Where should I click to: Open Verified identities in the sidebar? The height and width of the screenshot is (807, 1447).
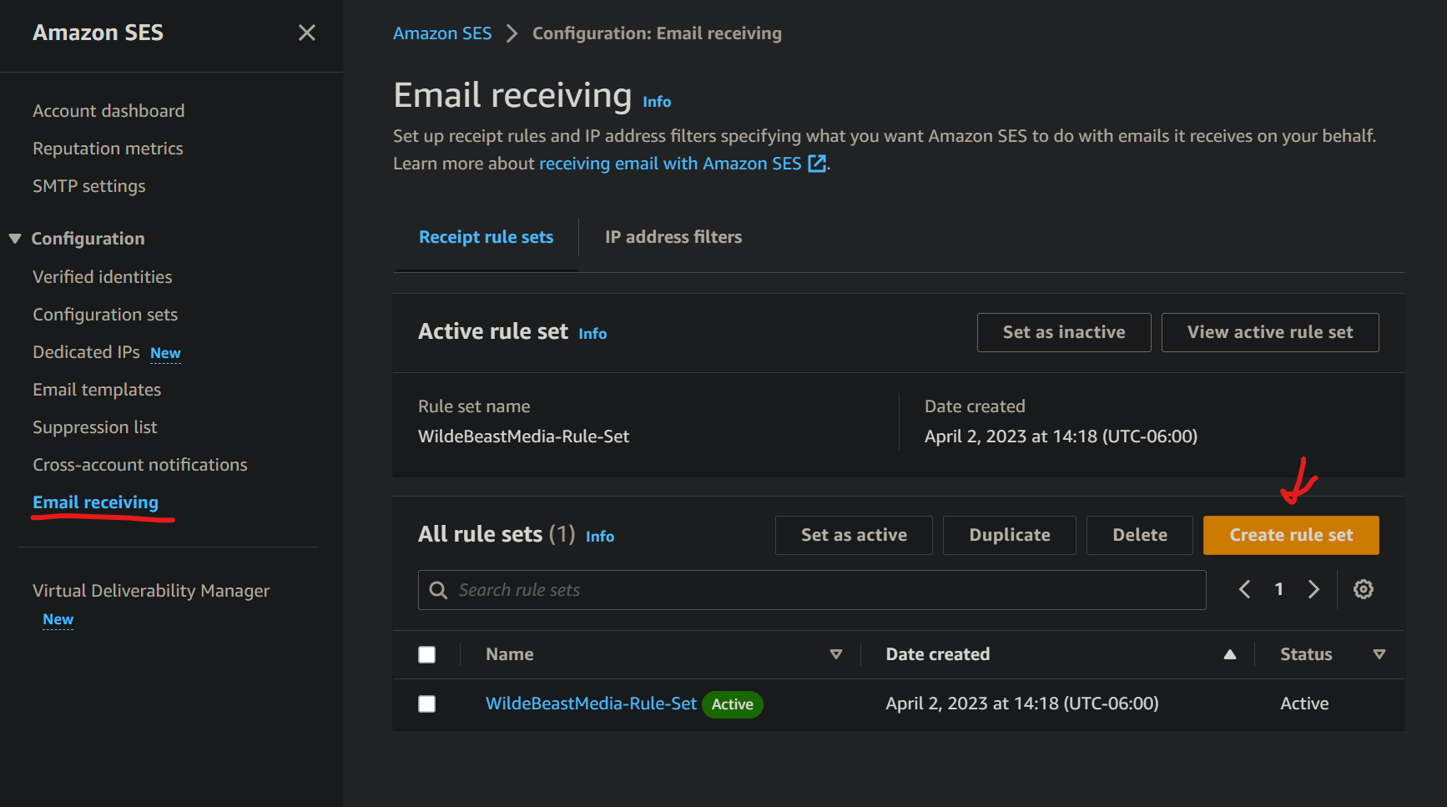(102, 277)
